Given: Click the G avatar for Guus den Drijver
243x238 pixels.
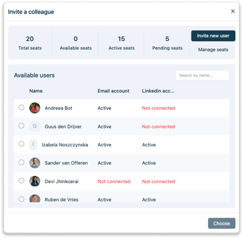Looking at the screenshot, I should click(x=35, y=126).
